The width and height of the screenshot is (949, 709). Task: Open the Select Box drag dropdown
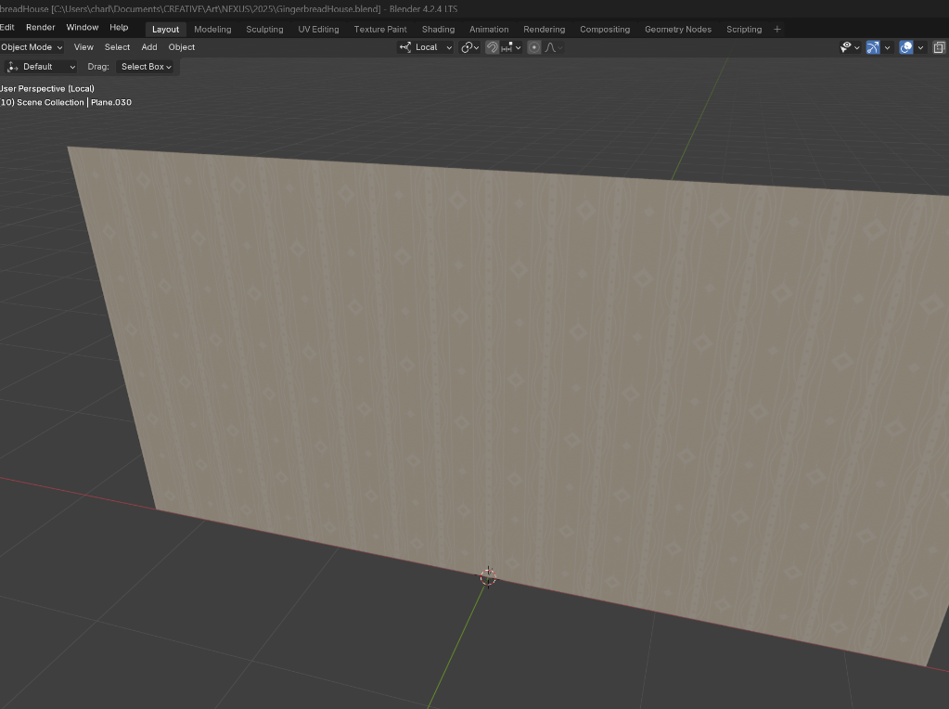(146, 67)
